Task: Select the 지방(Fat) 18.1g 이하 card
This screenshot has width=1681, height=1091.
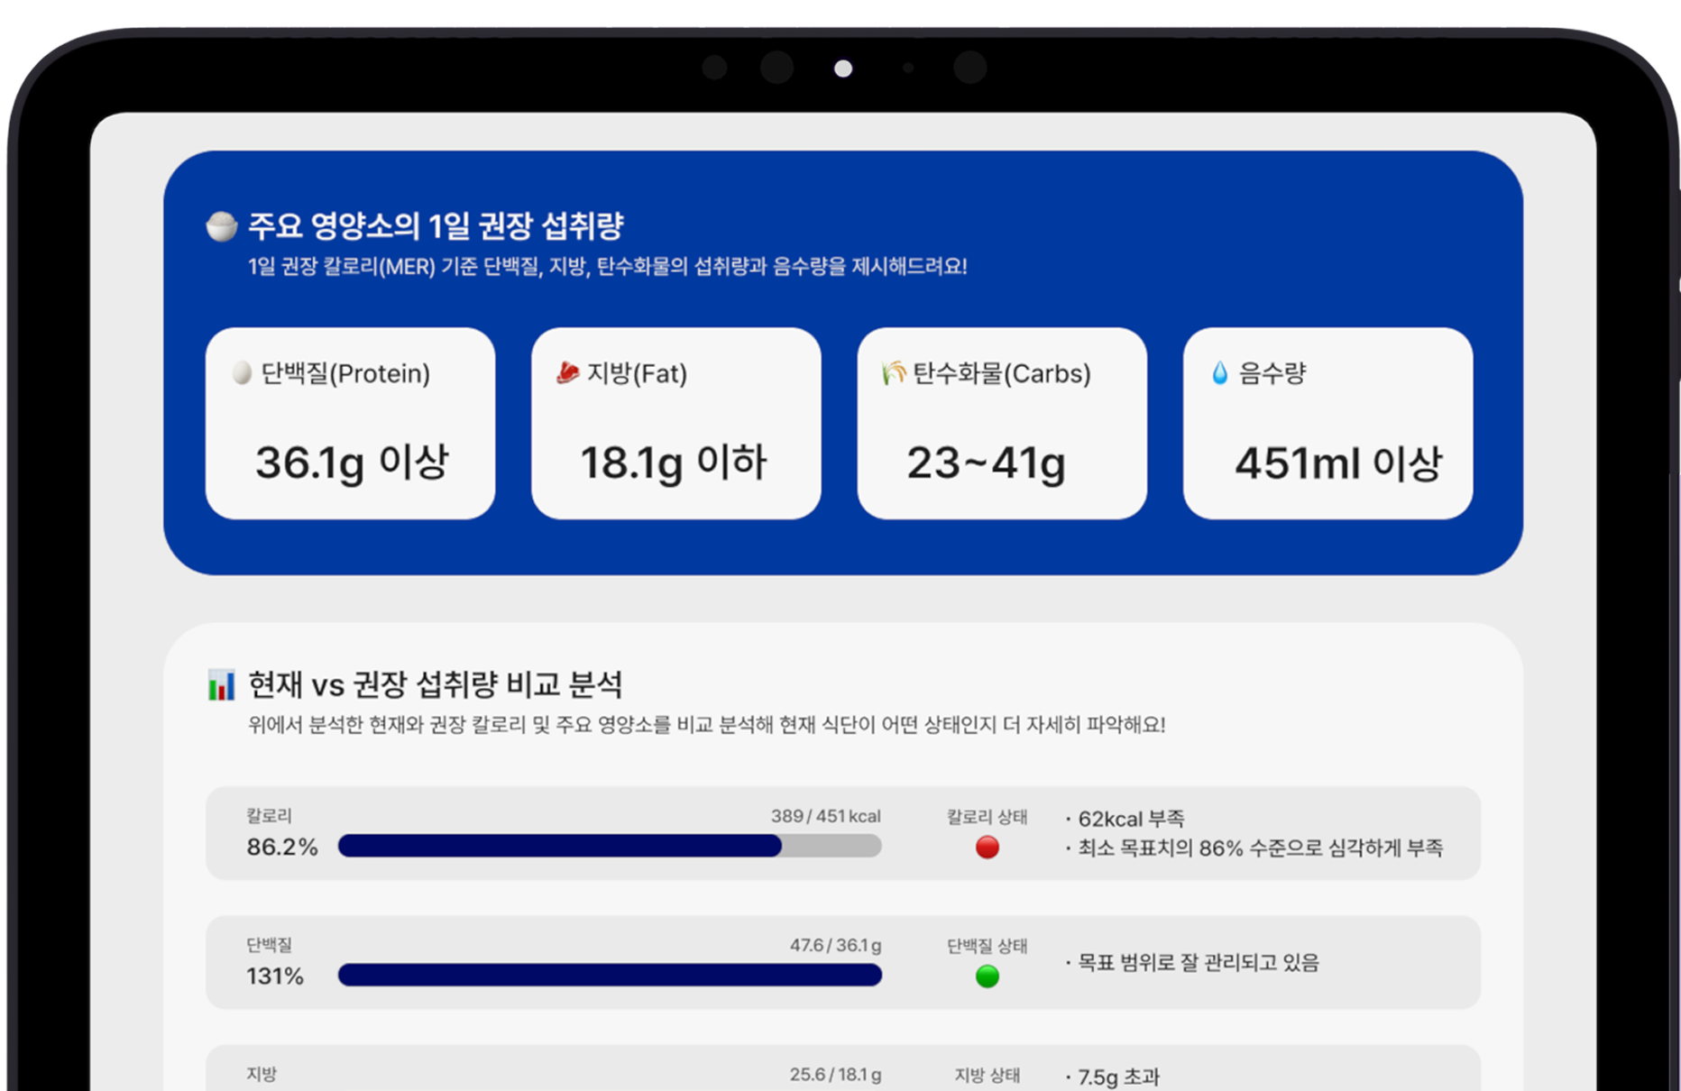Action: coord(675,424)
